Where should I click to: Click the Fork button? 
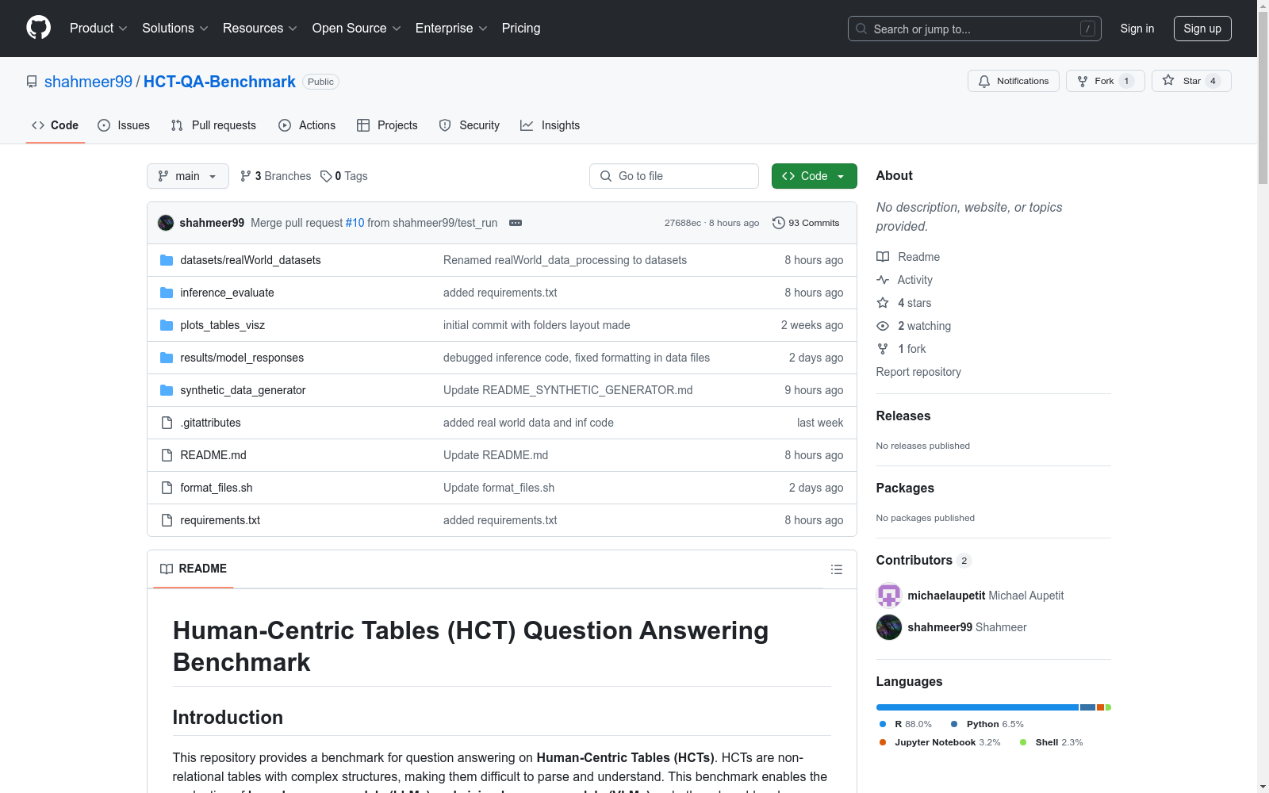[1105, 81]
